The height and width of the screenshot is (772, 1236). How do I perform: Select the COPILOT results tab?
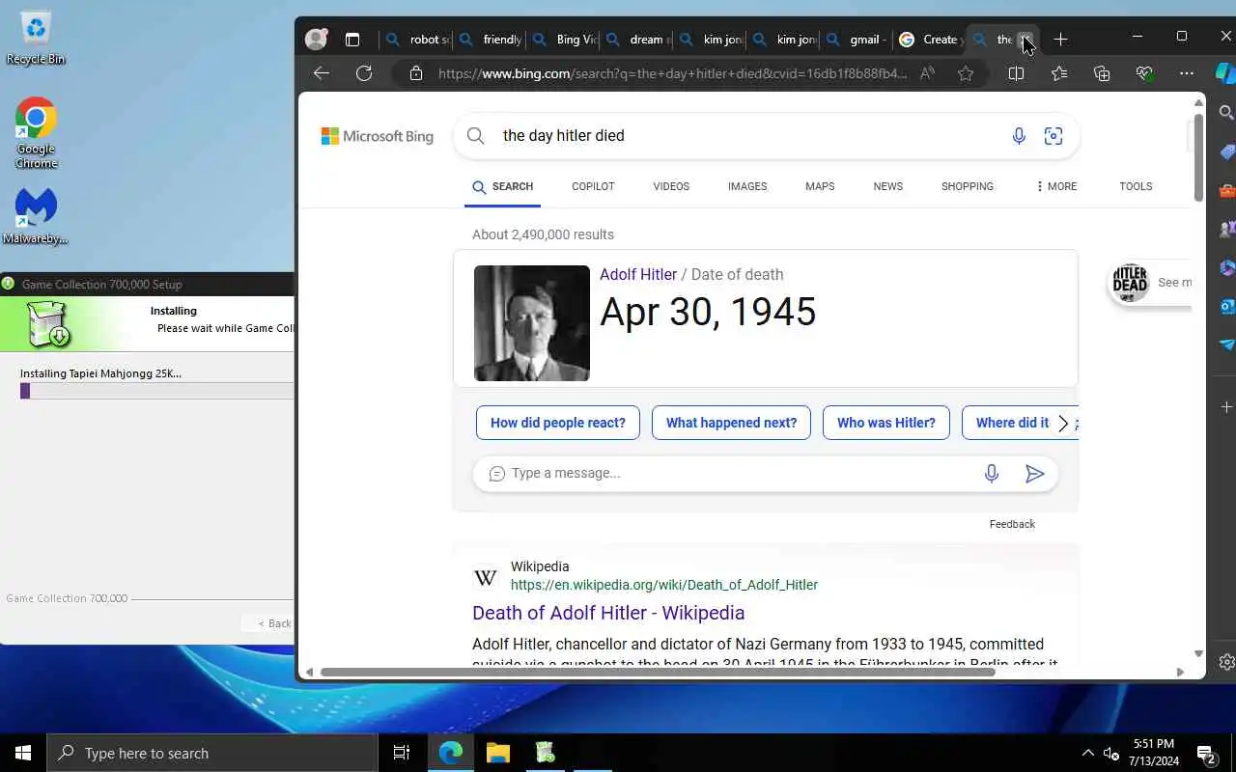(x=593, y=186)
